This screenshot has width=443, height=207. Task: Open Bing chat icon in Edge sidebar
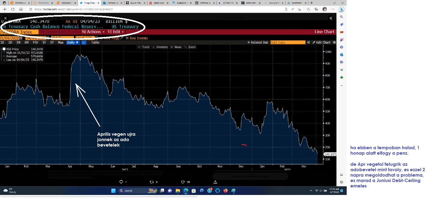click(342, 9)
